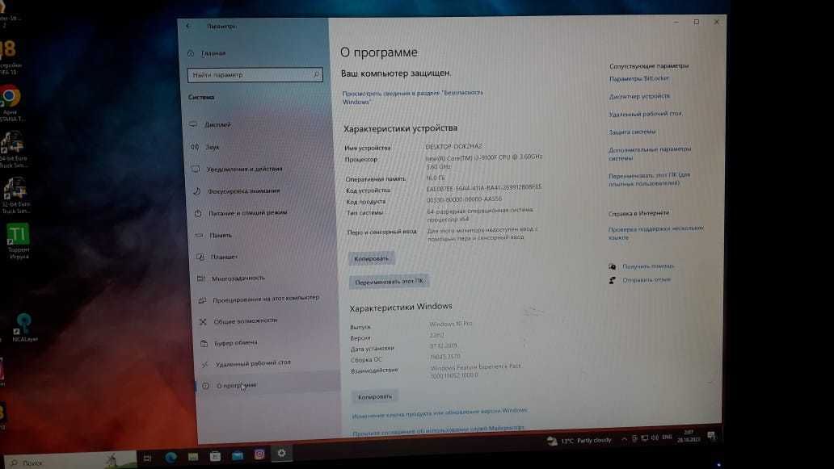Open the Удаленный рабочий стол related link
The height and width of the screenshot is (469, 834).
click(x=645, y=114)
